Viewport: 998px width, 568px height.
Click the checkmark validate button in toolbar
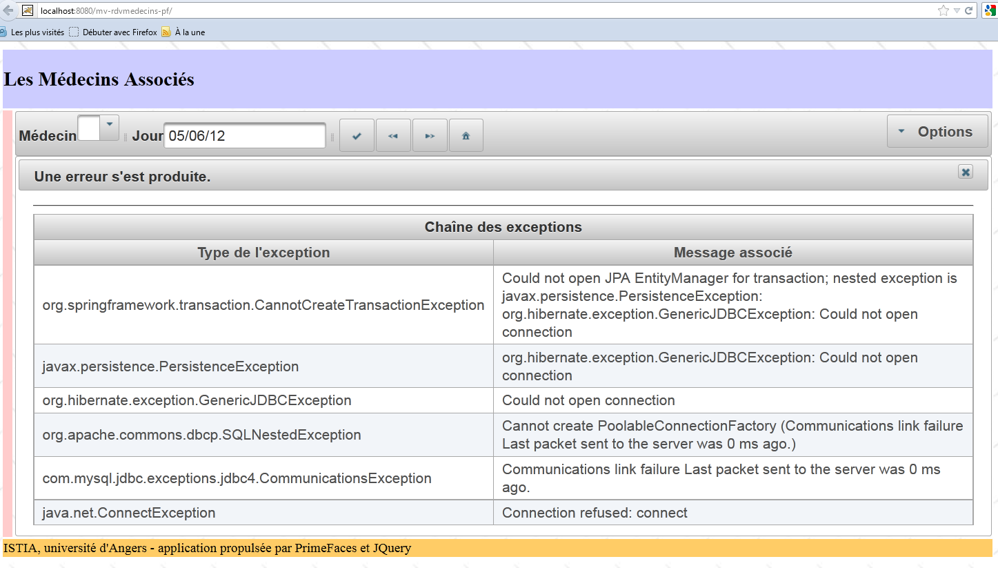coord(357,135)
